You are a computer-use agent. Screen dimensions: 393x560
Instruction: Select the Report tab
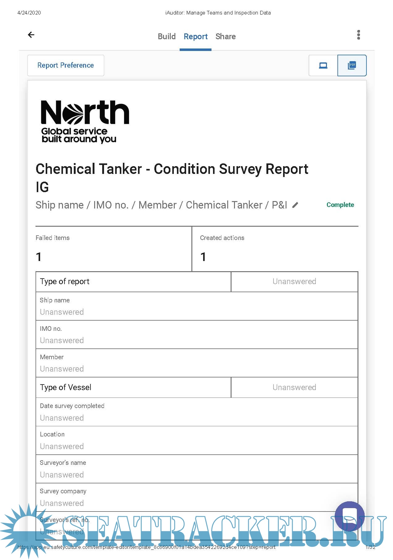pyautogui.click(x=195, y=36)
